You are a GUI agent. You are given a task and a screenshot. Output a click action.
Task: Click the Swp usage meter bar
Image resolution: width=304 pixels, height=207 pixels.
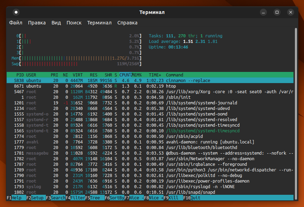click(76, 64)
